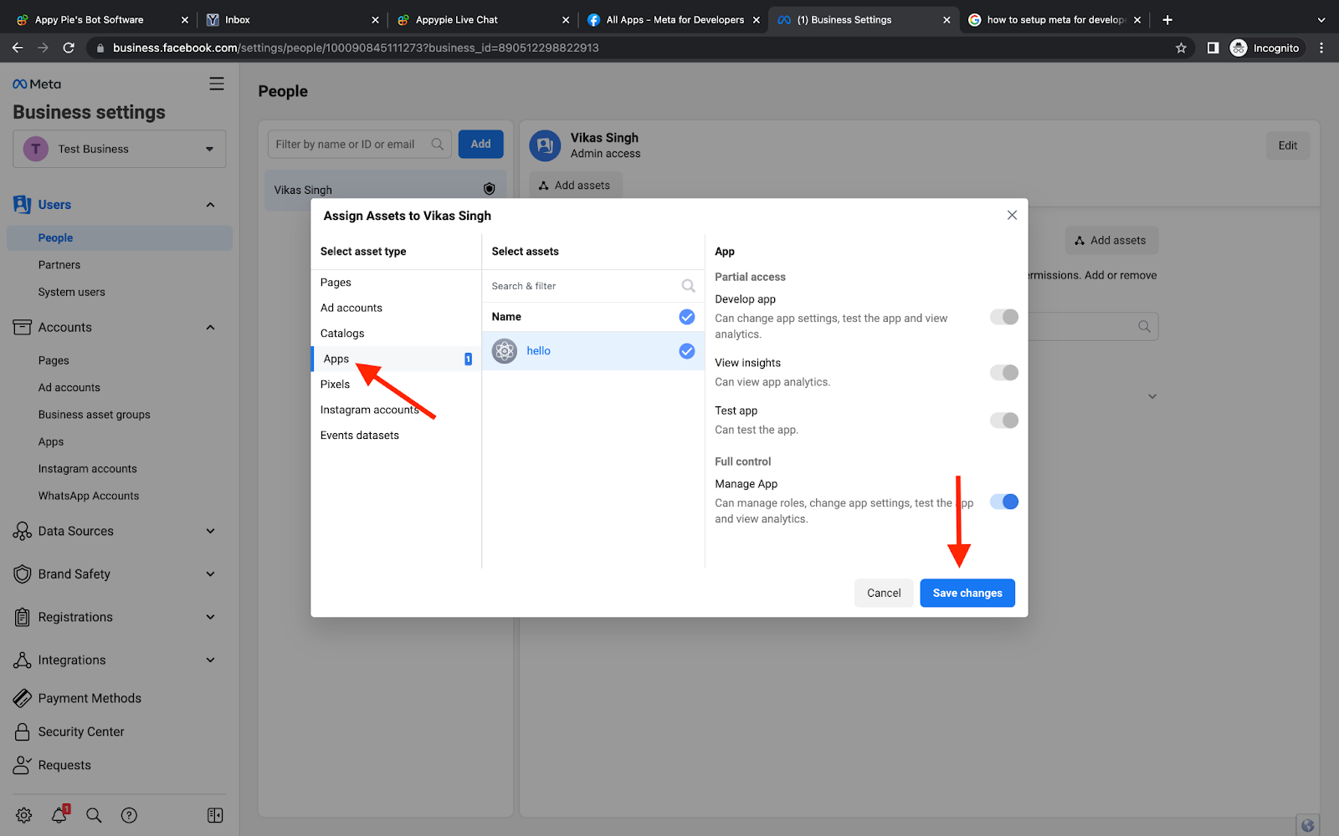The height and width of the screenshot is (836, 1339).
Task: Open Business asset groups in sidebar
Action: 94,415
